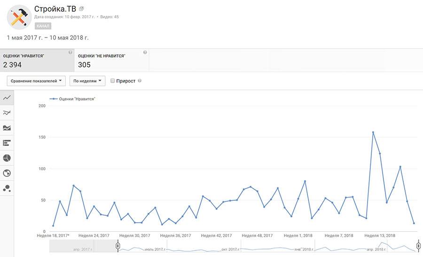Screen dimensions: 423x257
Task: Enable the Прирост checkbox
Action: (x=113, y=81)
